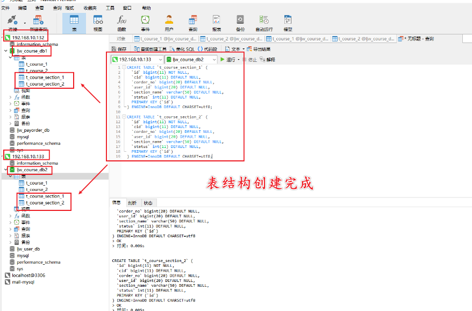Open the 帮助 menu
The width and height of the screenshot is (472, 311).
pyautogui.click(x=146, y=8)
